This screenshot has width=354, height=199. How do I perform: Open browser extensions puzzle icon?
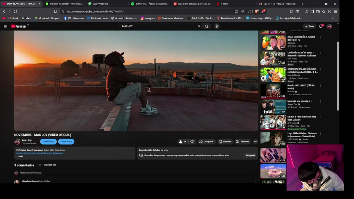point(292,11)
